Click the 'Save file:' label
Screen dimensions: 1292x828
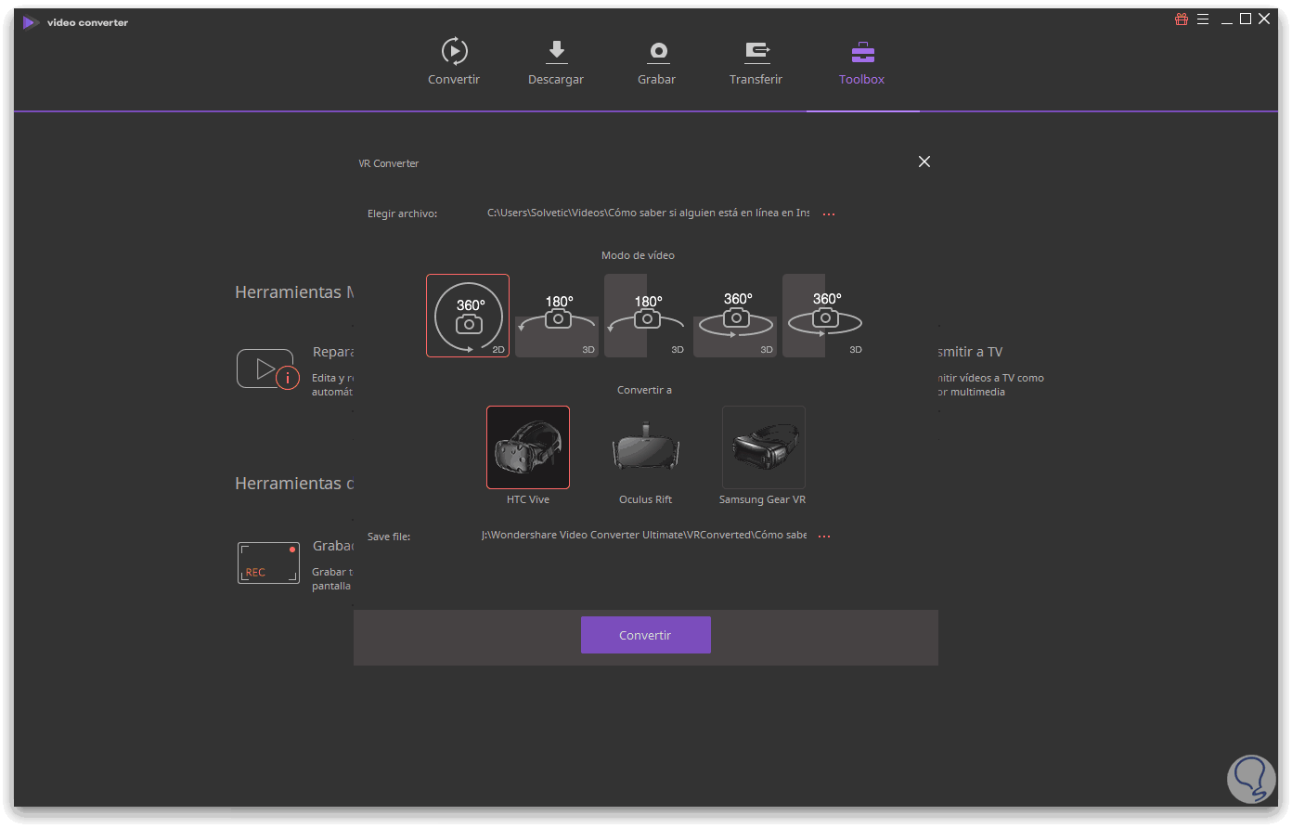click(389, 537)
